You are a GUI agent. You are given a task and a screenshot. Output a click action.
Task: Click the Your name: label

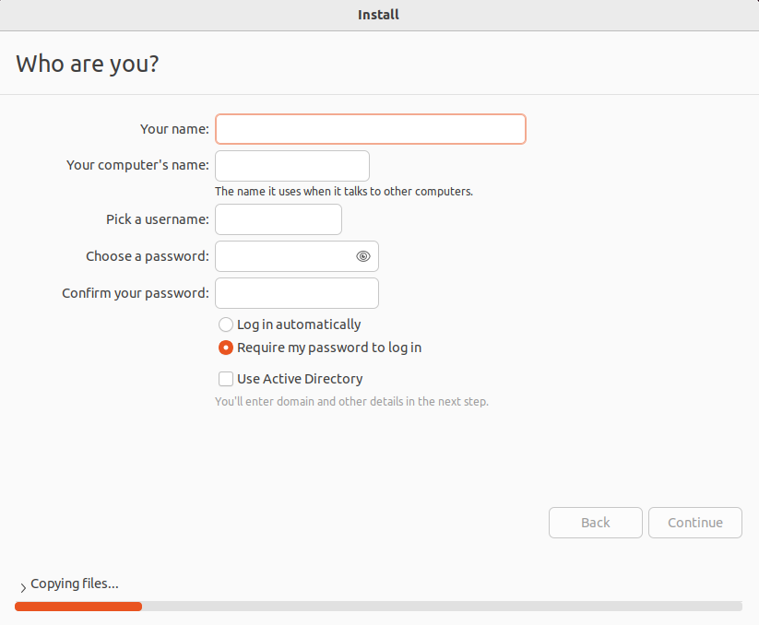pyautogui.click(x=174, y=129)
